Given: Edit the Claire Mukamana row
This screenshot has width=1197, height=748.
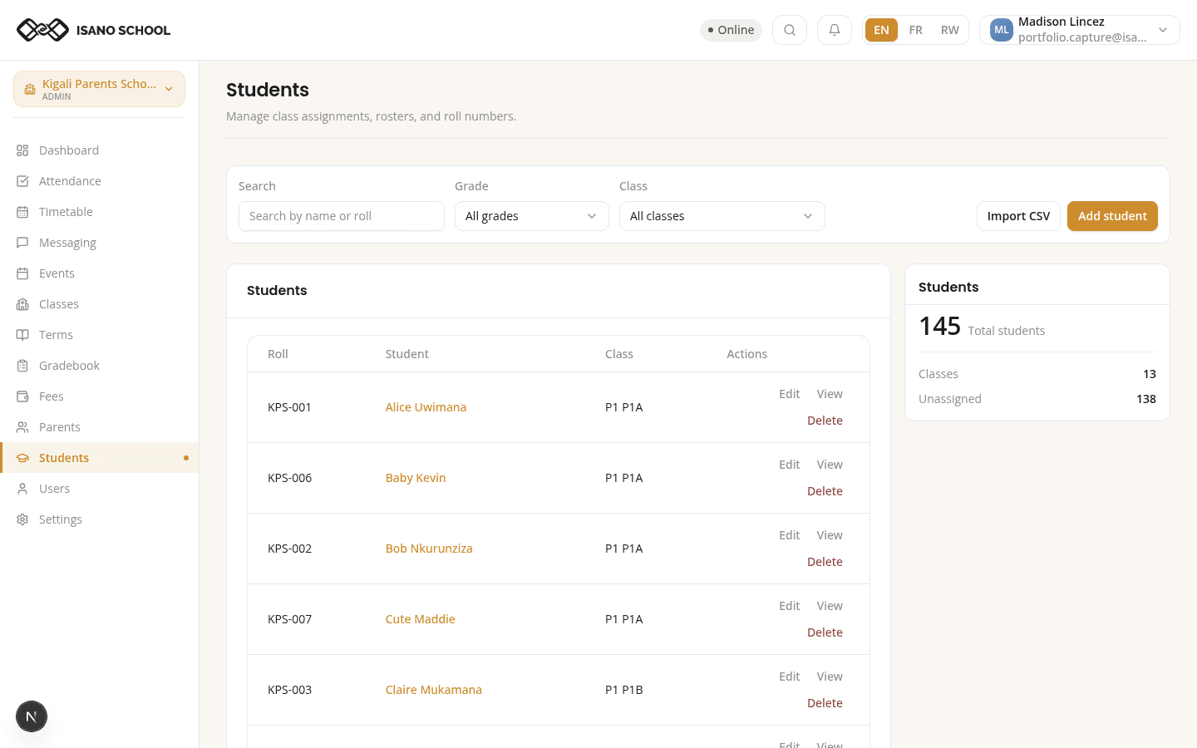Looking at the screenshot, I should (790, 677).
